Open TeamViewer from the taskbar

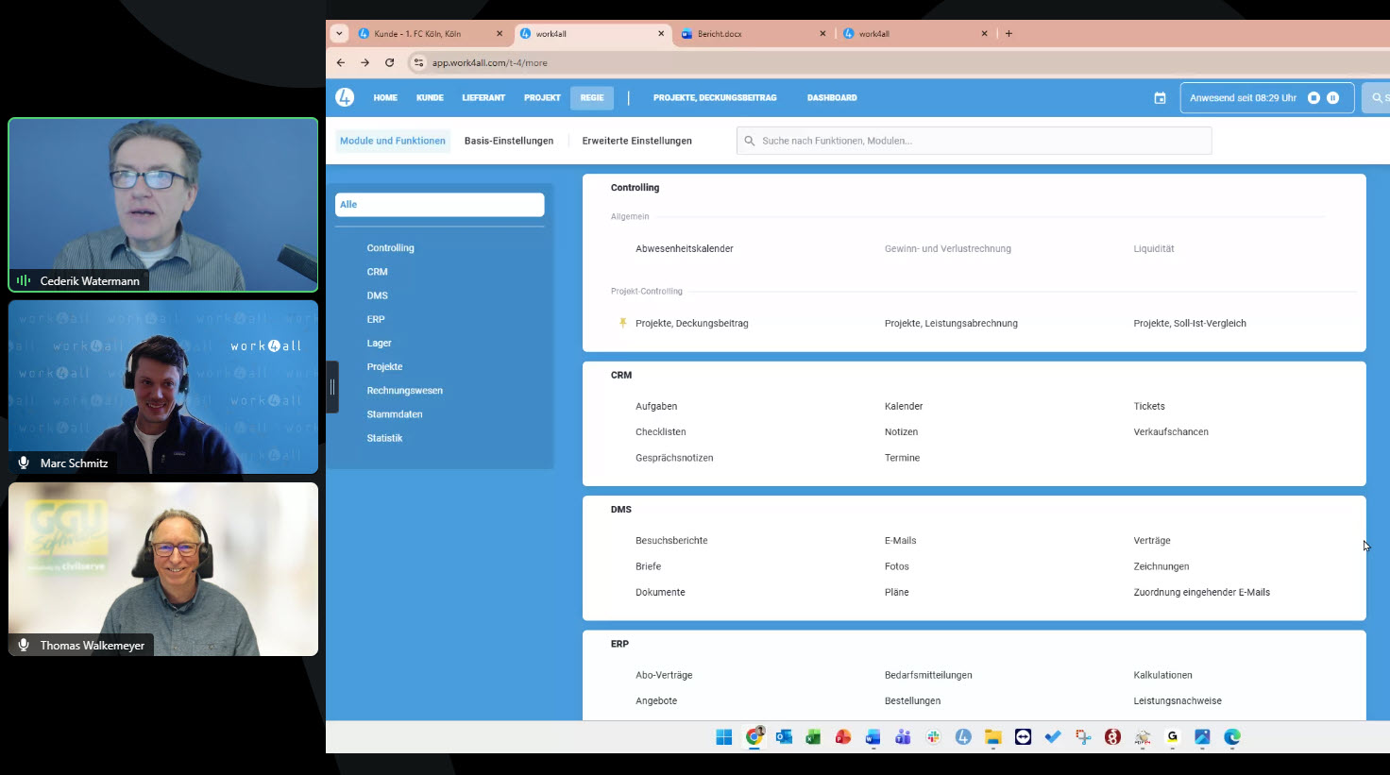(1023, 737)
